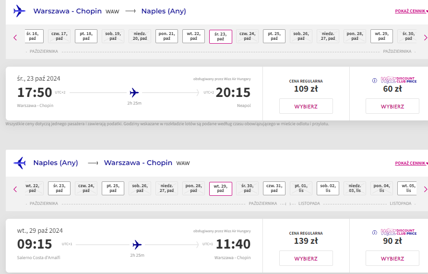Click info icon beside outbound Wizz Discount Club
This screenshot has height=274, width=428.
[374, 81]
